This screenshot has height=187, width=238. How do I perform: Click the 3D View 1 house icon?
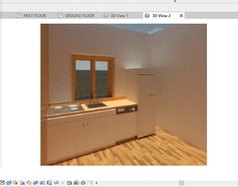[x=106, y=16]
